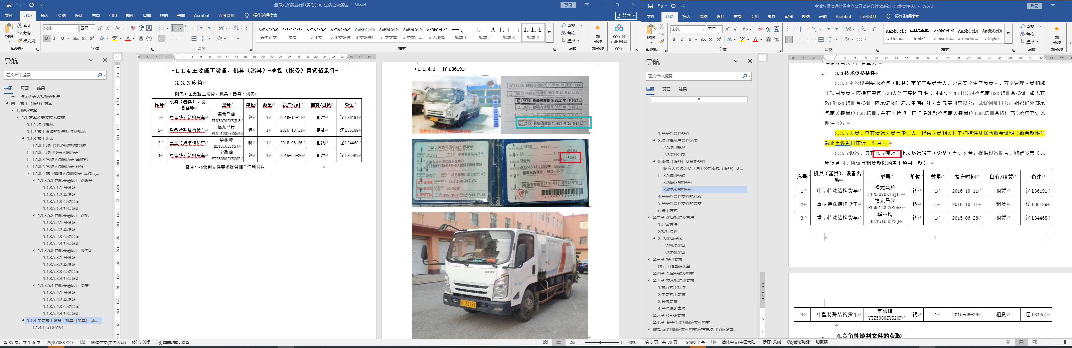This screenshot has width=1072, height=348.
Task: Click the navigation search field in left window
Action: coord(50,75)
